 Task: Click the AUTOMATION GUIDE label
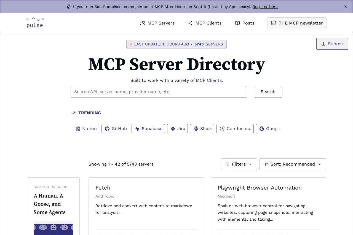coord(50,187)
